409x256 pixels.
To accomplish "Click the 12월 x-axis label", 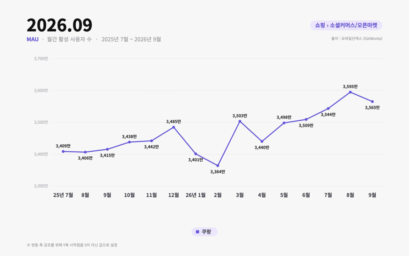I will click(174, 195).
